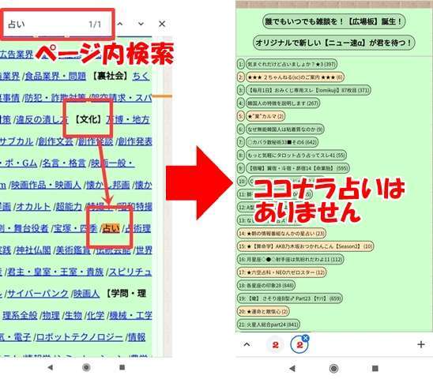Open the 物理 board link
The height and width of the screenshot is (379, 433).
click(x=51, y=315)
